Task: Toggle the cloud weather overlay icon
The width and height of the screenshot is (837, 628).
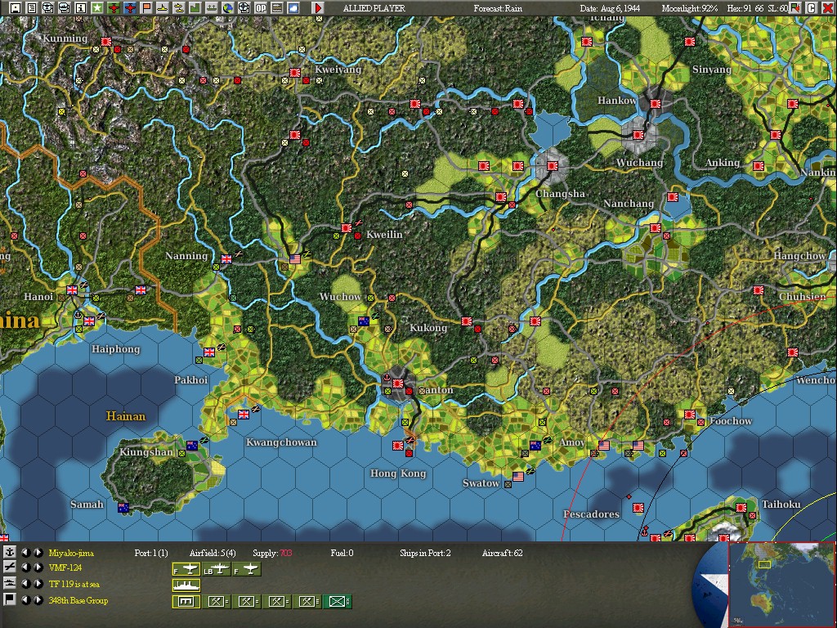Action: click(x=293, y=7)
